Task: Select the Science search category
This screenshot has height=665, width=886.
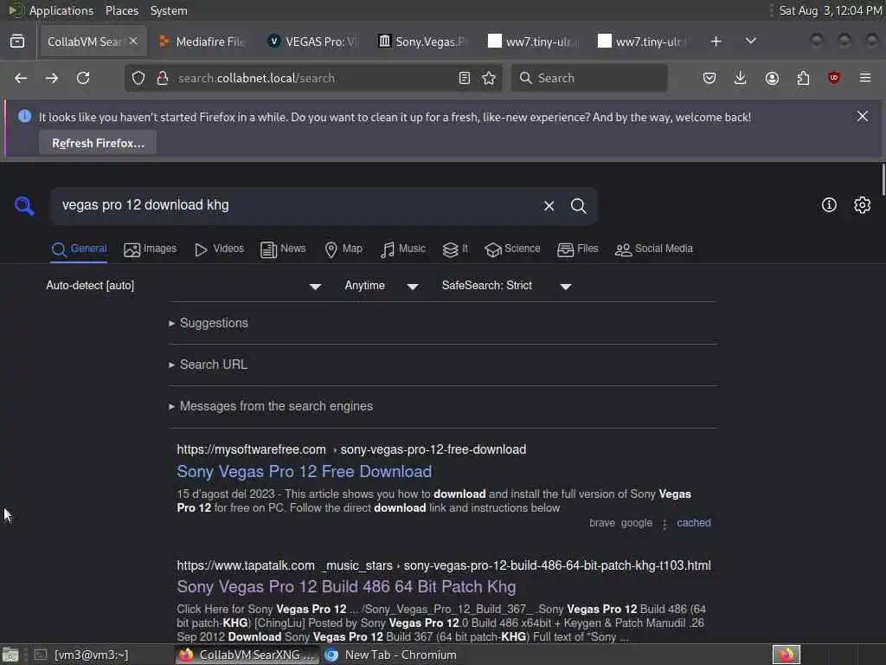Action: click(512, 249)
